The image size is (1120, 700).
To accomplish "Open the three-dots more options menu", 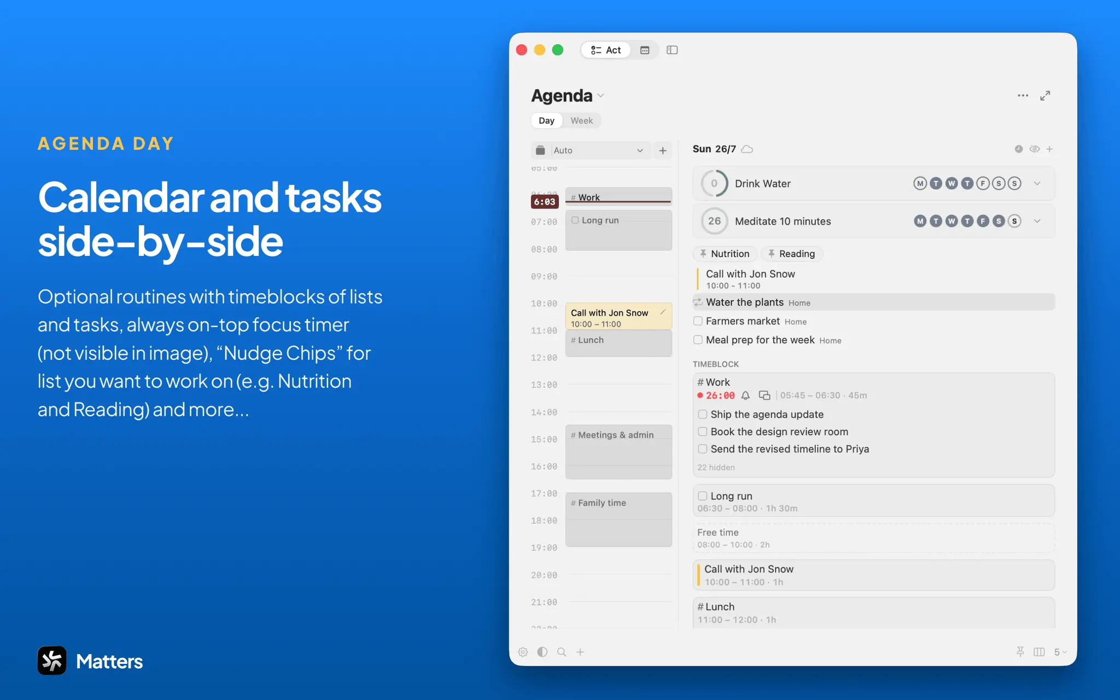I will (x=1023, y=96).
